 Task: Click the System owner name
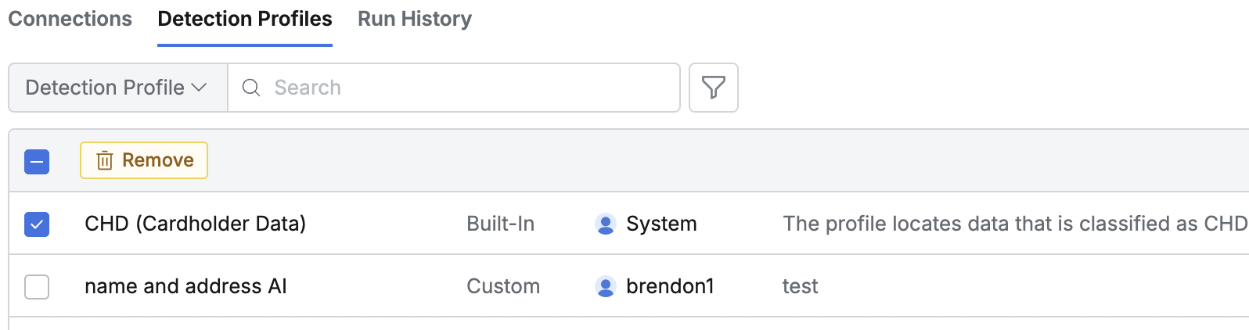click(661, 224)
